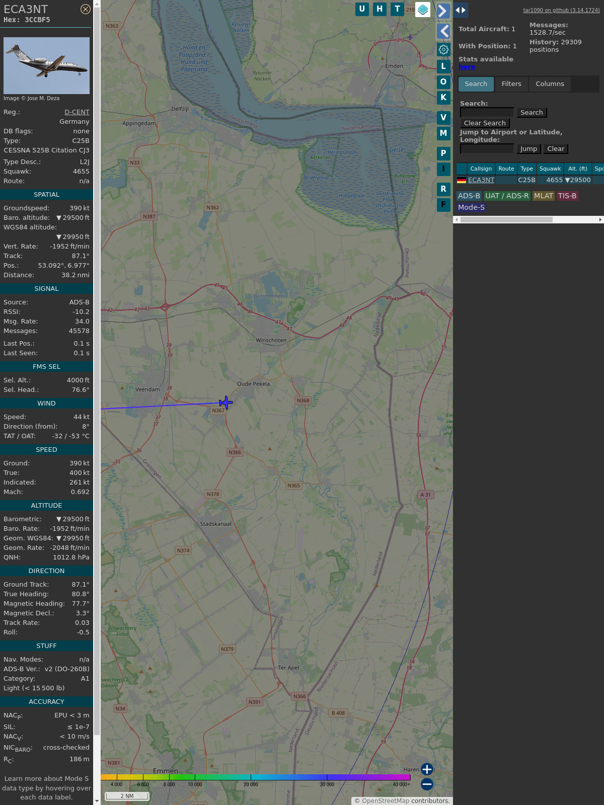This screenshot has height=805, width=604.
Task: Click the right arrow of table scrollbar
Action: click(x=600, y=220)
